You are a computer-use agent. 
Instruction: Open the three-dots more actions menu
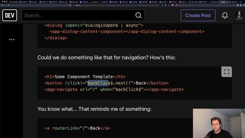pyautogui.click(x=11, y=39)
